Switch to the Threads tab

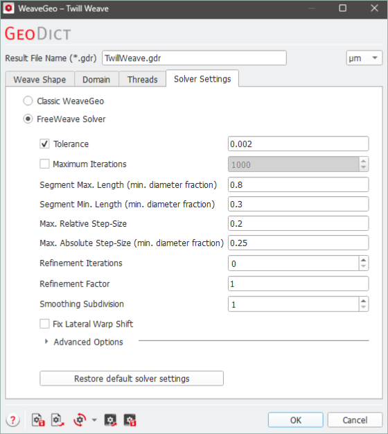(x=143, y=80)
